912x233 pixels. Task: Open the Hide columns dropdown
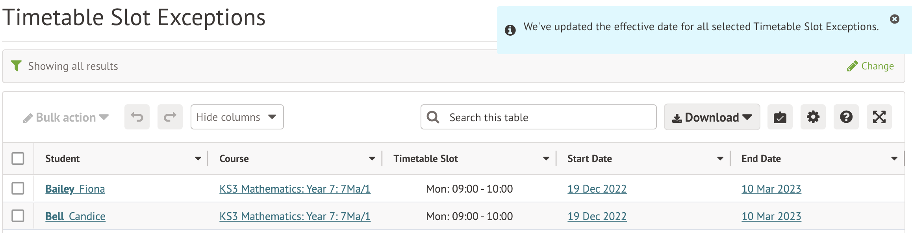[x=237, y=117]
